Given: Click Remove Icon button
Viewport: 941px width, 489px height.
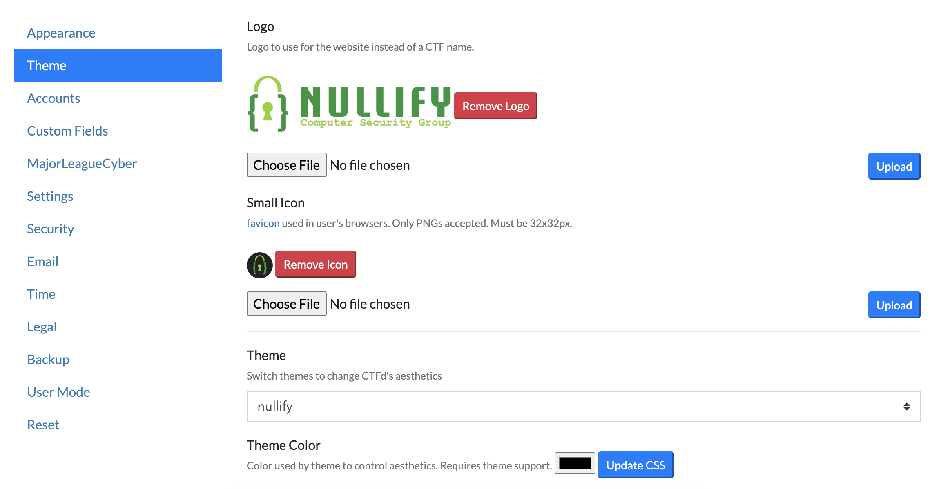Looking at the screenshot, I should (316, 265).
